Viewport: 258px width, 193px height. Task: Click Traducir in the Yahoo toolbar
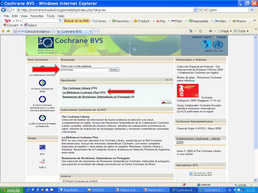[142, 21]
